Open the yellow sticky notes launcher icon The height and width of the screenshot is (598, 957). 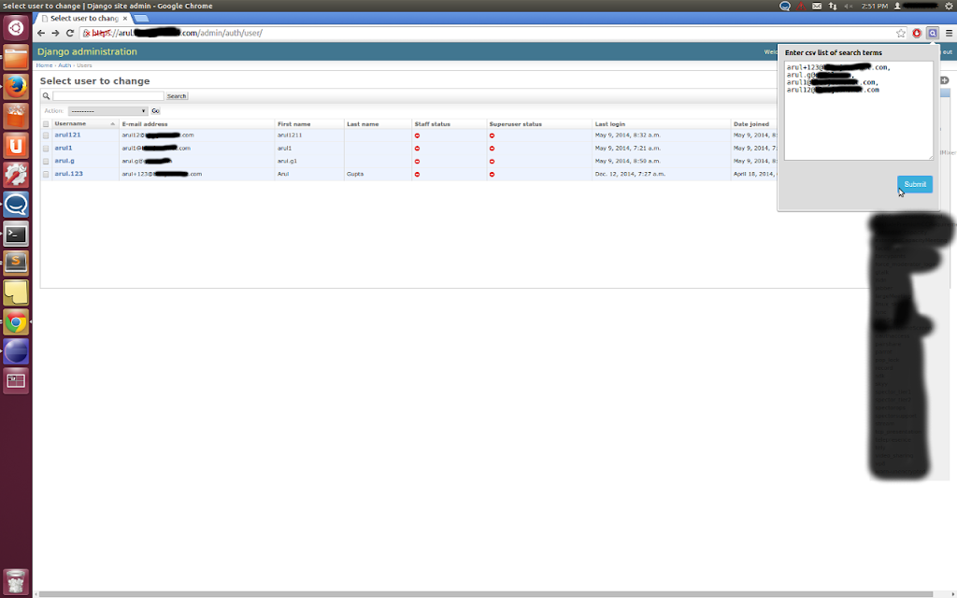[x=16, y=292]
